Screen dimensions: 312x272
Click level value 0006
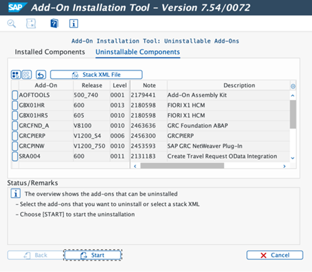click(x=117, y=136)
